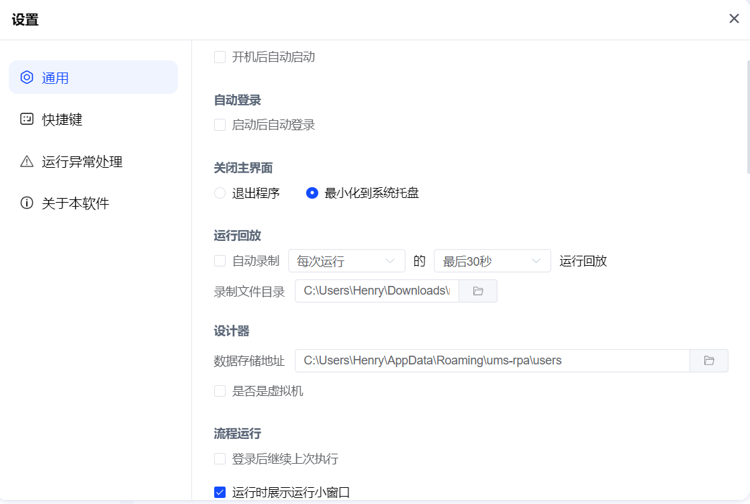
Task: Select 最小化到系统托盘 radio option
Action: point(312,193)
